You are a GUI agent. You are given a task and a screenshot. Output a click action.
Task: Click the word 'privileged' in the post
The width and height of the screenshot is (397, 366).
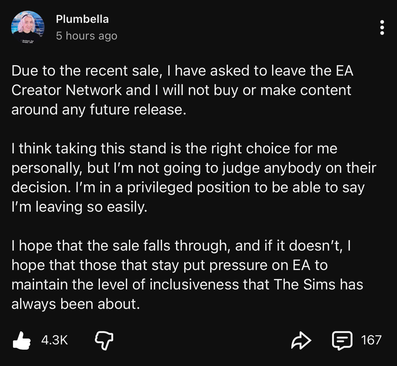(x=160, y=188)
